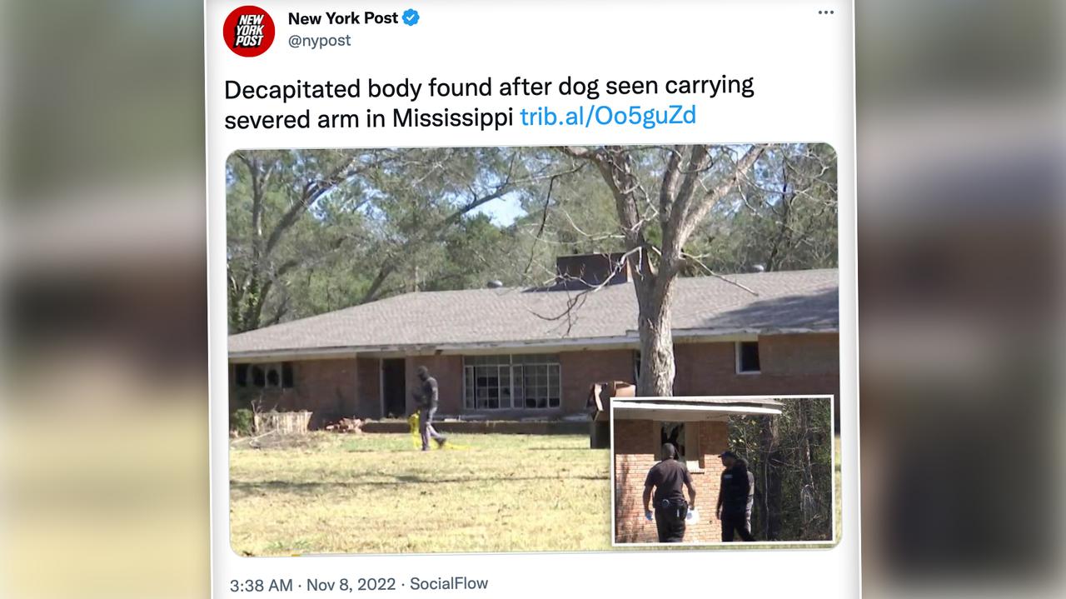Click the officer wearing gloves in inset
Image resolution: width=1066 pixels, height=599 pixels.
pyautogui.click(x=669, y=492)
